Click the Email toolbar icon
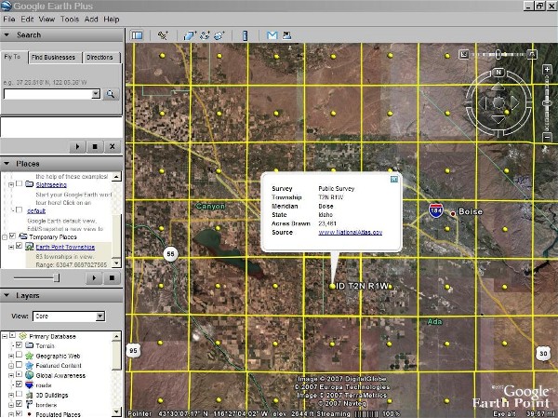 [272, 35]
